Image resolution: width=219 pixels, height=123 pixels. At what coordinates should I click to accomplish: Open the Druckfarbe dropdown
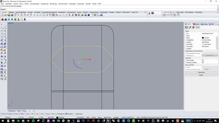(217, 44)
